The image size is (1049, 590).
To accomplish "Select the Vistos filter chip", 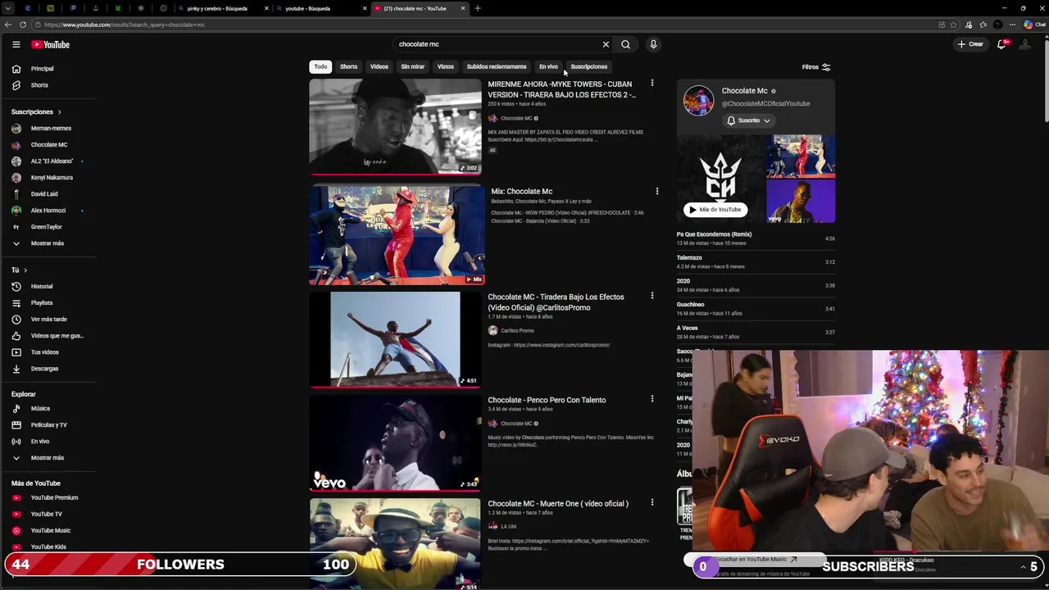I will (445, 66).
